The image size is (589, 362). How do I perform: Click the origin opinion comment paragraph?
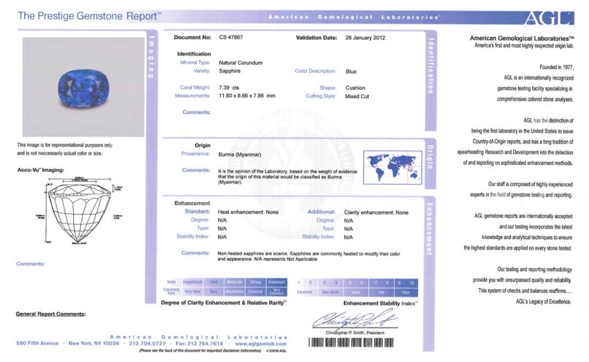[288, 176]
